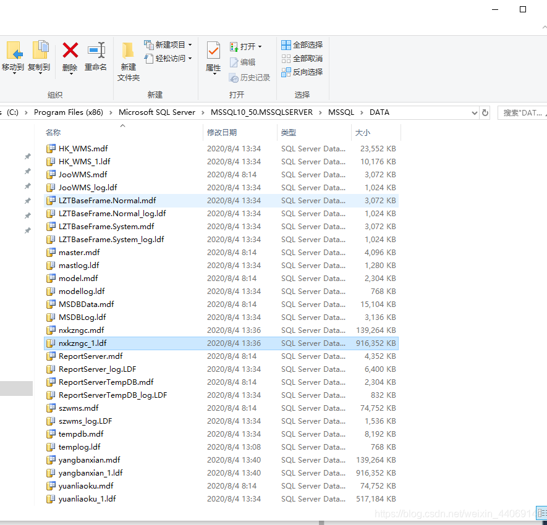The width and height of the screenshot is (547, 525).
Task: Click the Program Files (x86) breadcrumb
Action: 69,112
